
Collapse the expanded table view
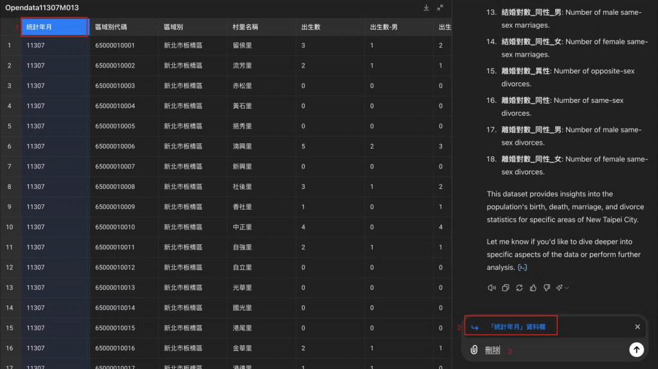(x=440, y=8)
